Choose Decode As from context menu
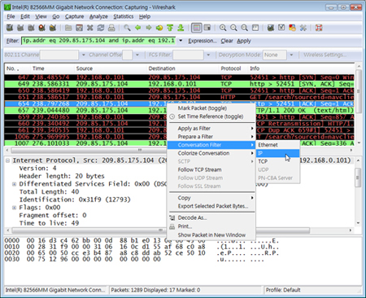Viewport: 366px width, 298px height. click(x=211, y=217)
